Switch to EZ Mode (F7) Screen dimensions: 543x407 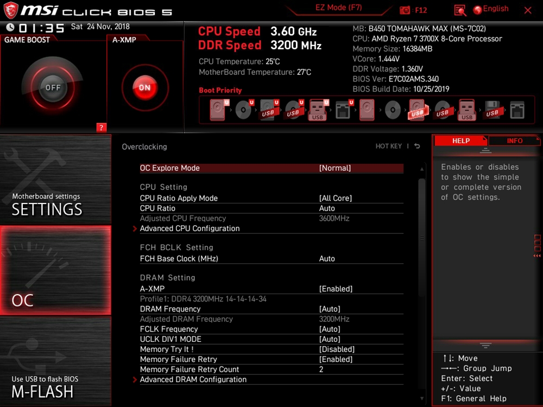coord(338,8)
